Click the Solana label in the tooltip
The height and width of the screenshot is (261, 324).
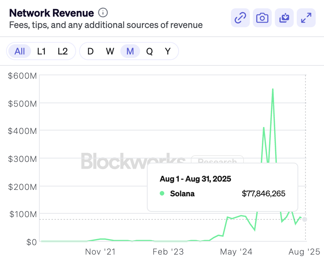182,193
